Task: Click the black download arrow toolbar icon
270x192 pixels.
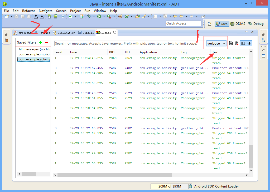Action: (x=42, y=17)
